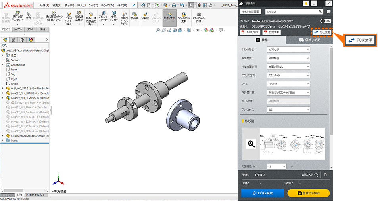Select the 合致 (mate) tool
The width and height of the screenshot is (378, 201).
click(28, 16)
